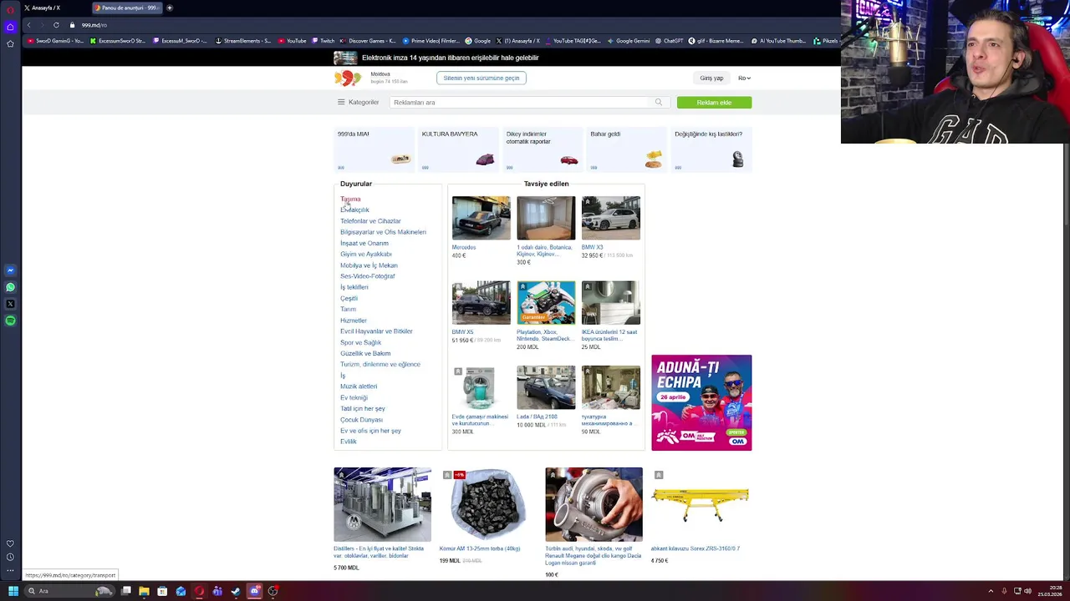Open Bilgisayarlar ve Ofis Makineleri category
Screen dimensions: 1070x601
pos(383,232)
